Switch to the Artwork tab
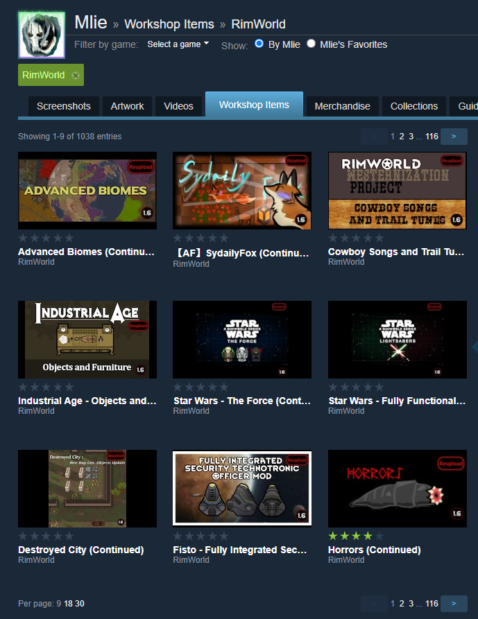 pyautogui.click(x=127, y=106)
